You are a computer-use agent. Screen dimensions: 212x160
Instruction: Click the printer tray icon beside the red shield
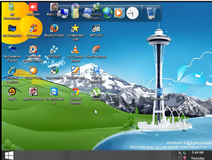(x=180, y=158)
